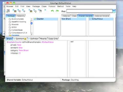Select the New Share category
The height and width of the screenshot is (92, 123).
(74, 19)
